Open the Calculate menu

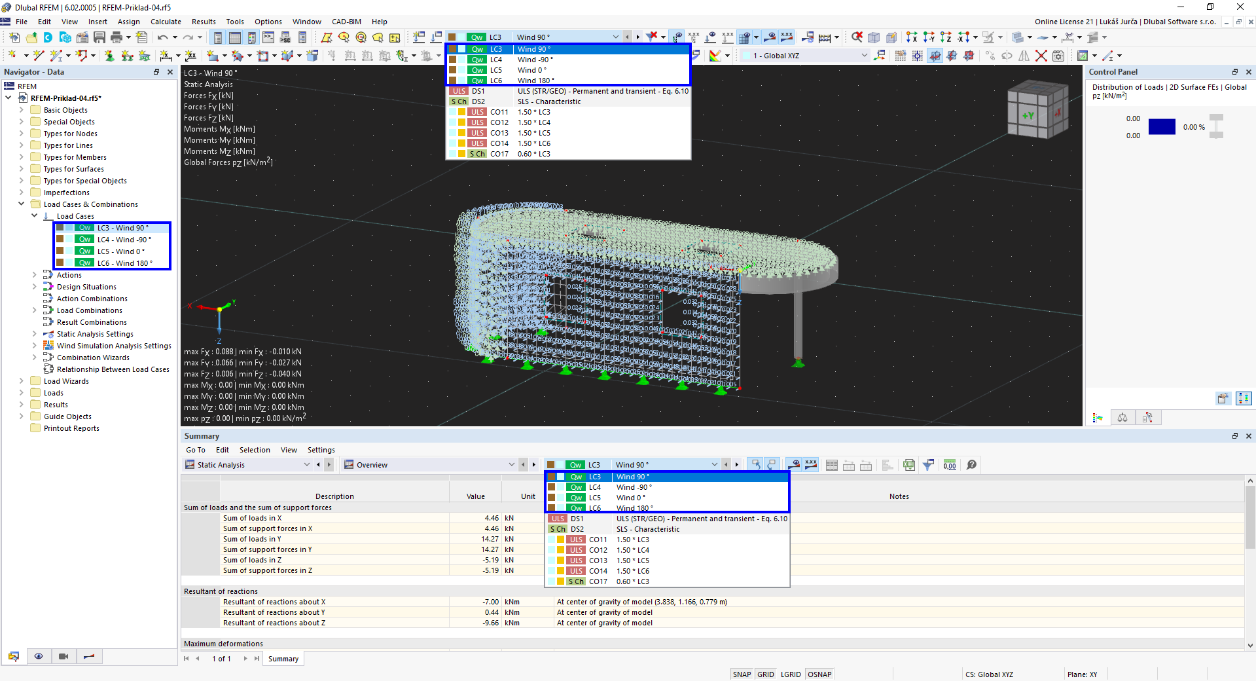click(166, 21)
